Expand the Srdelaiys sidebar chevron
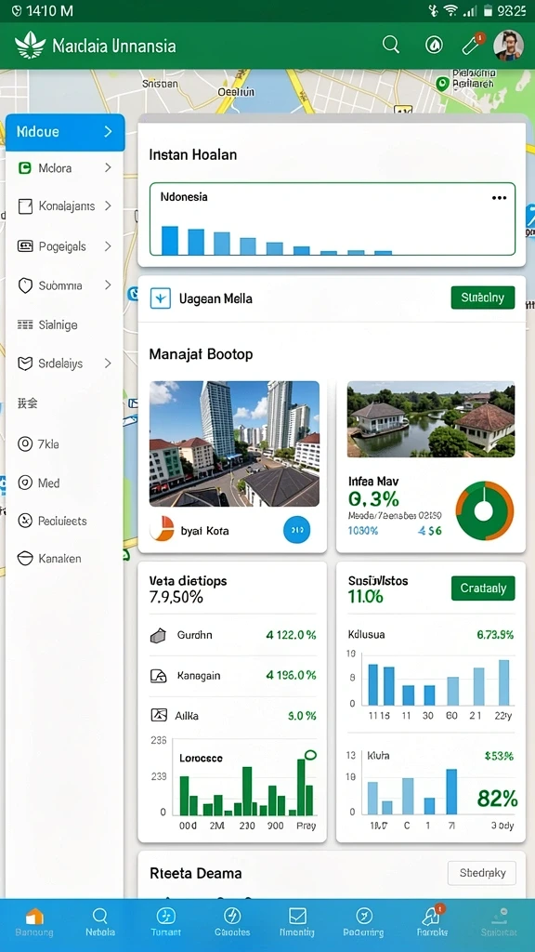535x952 pixels. point(108,364)
